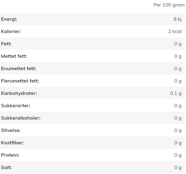This screenshot has width=186, height=174.
Task: Click the 0 g value for Salt
Action: point(178,168)
